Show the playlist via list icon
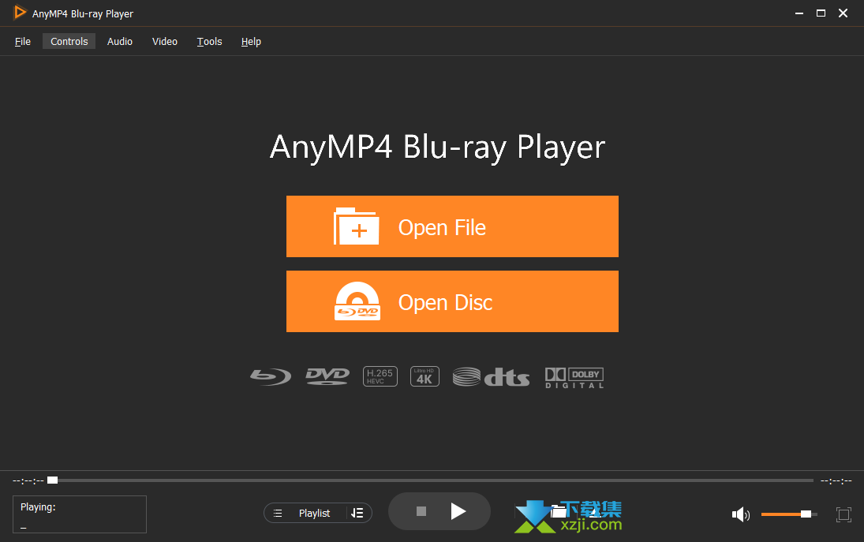Screen dimensions: 864x542 pyautogui.click(x=278, y=514)
